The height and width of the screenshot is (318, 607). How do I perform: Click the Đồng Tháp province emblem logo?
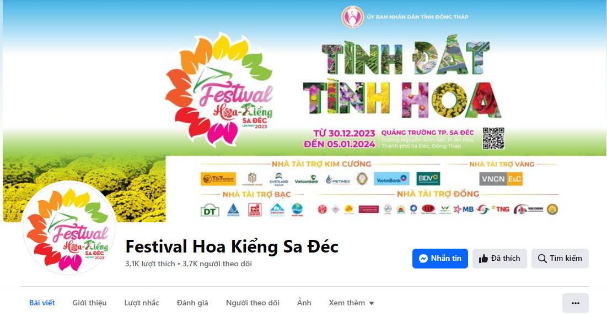tap(352, 17)
